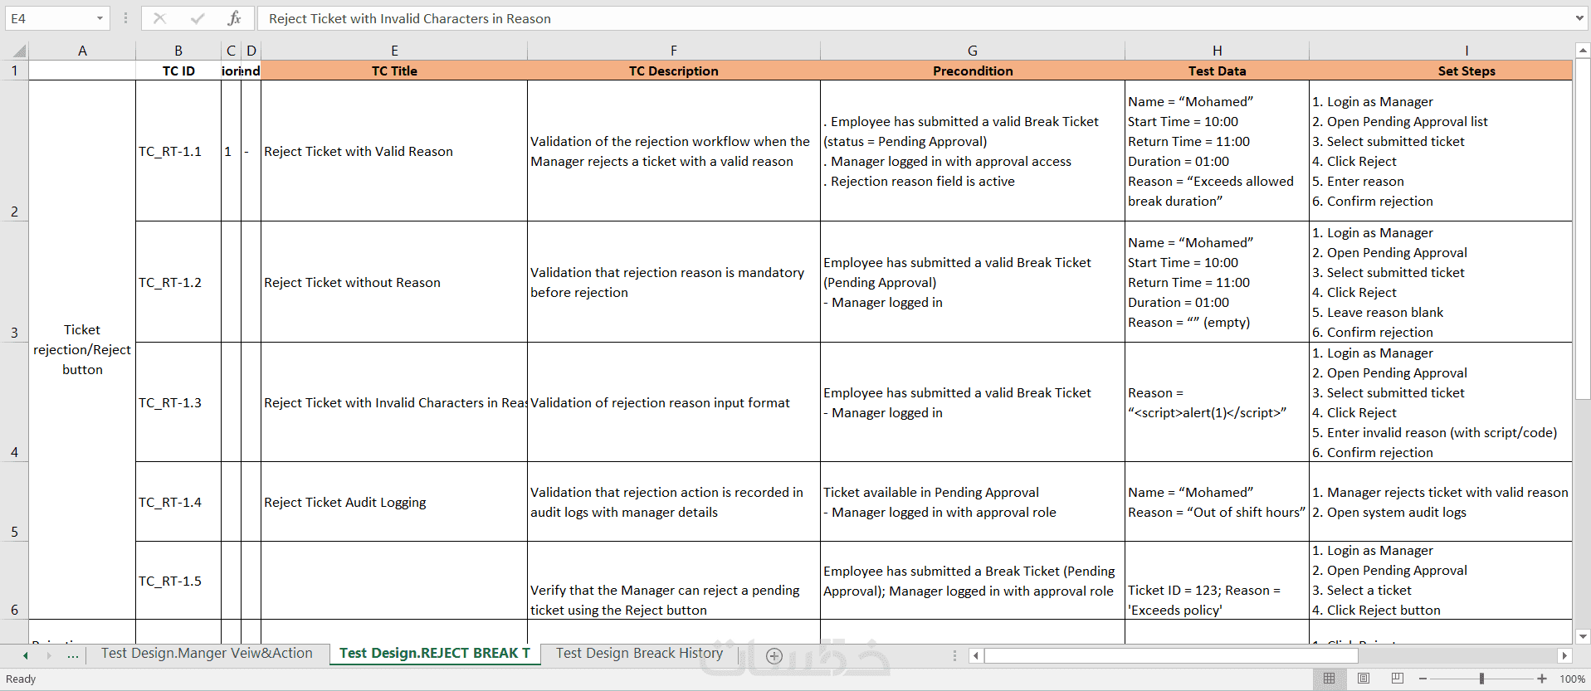1591x691 pixels.
Task: Click the TC Title header cell
Action: pyautogui.click(x=394, y=71)
